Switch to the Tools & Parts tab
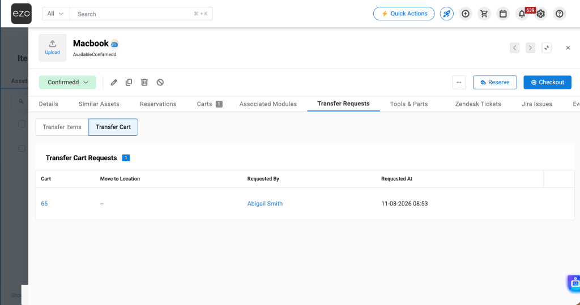Image resolution: width=580 pixels, height=305 pixels. pyautogui.click(x=409, y=104)
